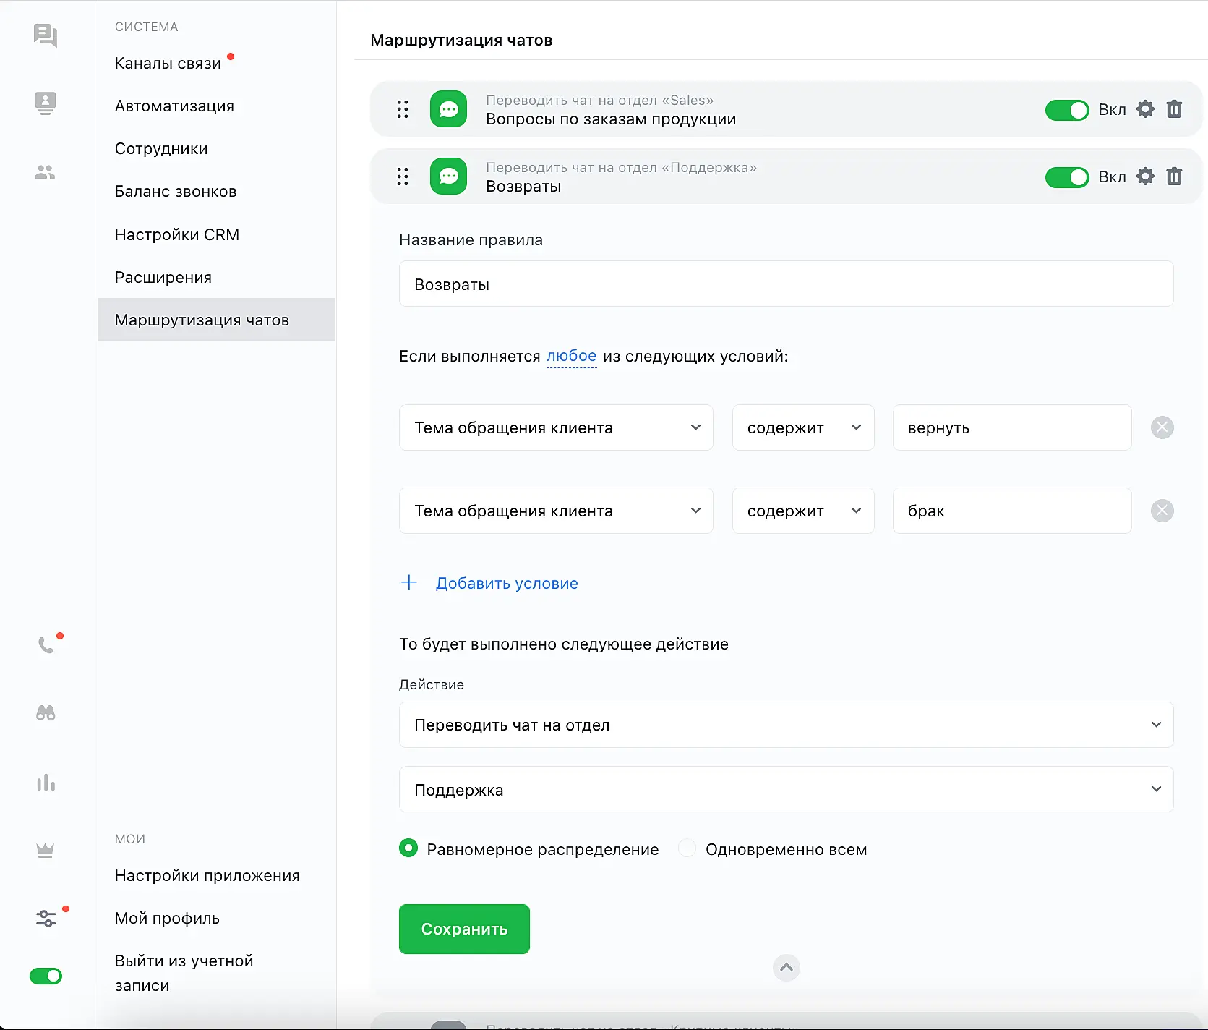This screenshot has width=1208, height=1030.
Task: Open gear settings for the Sales rule
Action: coord(1145,109)
